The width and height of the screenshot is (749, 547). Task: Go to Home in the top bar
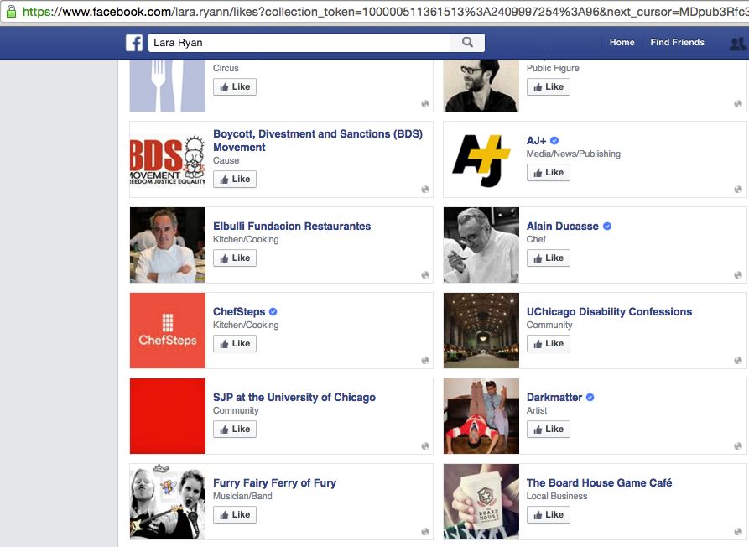coord(622,43)
